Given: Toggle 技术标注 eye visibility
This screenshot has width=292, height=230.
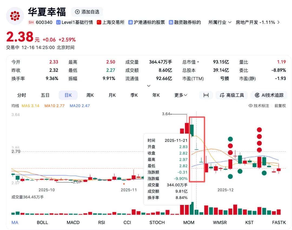Looking at the screenshot, I should (251, 106).
